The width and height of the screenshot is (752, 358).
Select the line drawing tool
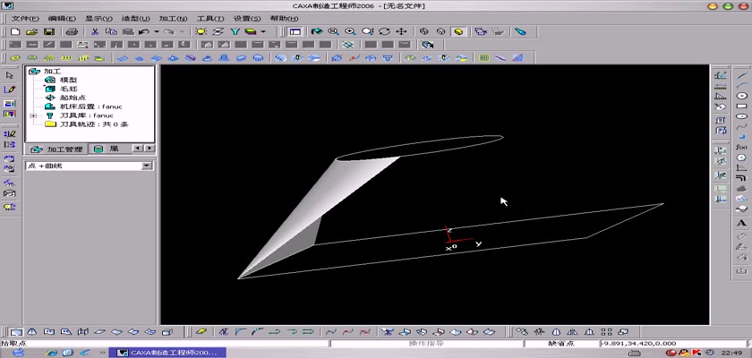coord(741,75)
